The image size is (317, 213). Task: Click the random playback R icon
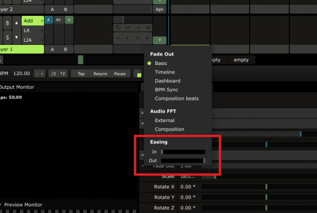[x=147, y=38]
